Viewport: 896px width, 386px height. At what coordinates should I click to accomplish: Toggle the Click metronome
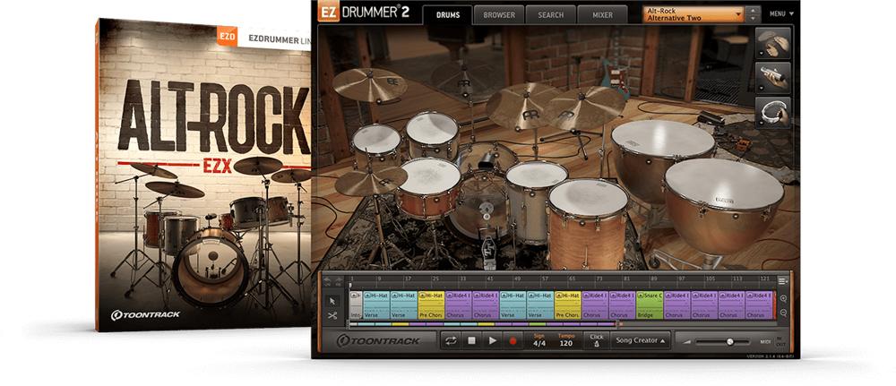[597, 340]
